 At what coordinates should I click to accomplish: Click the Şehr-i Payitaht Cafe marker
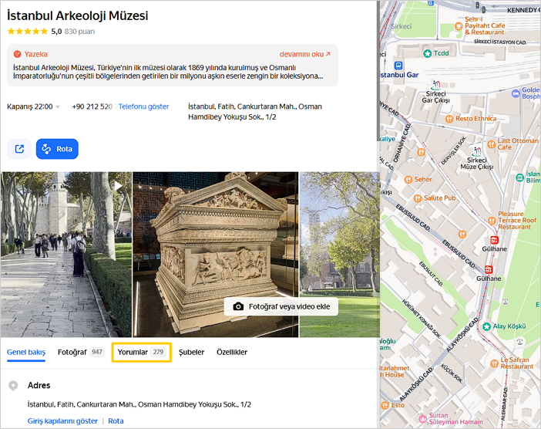pos(459,25)
